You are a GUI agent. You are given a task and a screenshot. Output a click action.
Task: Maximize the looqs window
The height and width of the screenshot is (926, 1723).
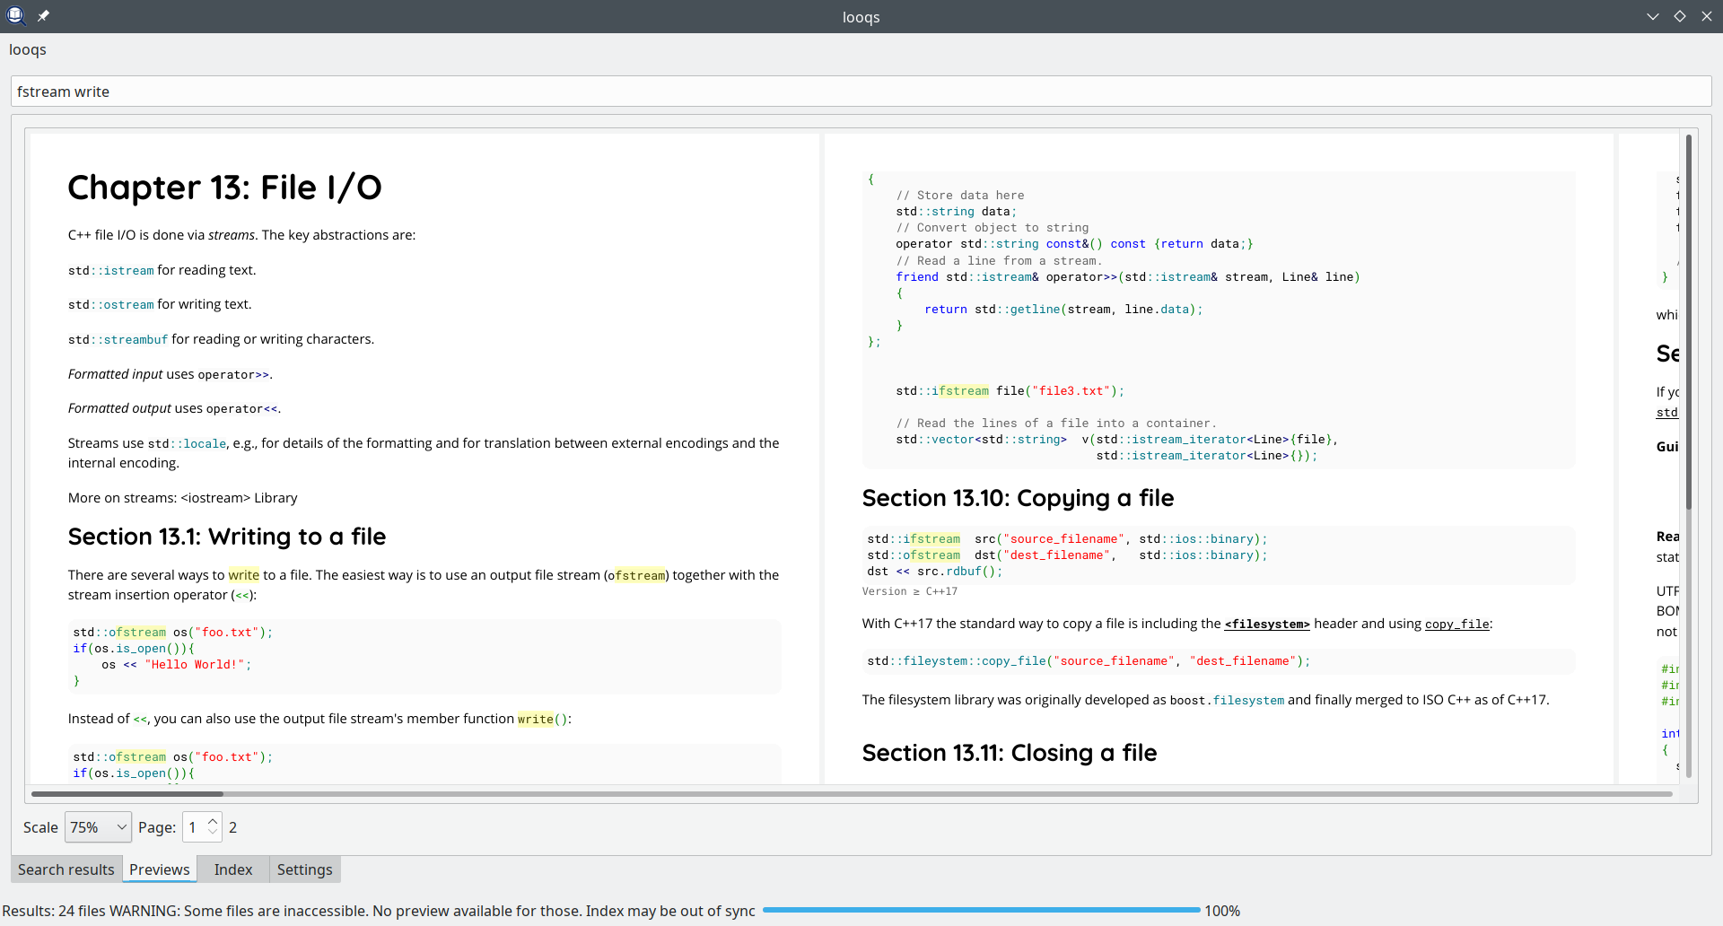1679,16
